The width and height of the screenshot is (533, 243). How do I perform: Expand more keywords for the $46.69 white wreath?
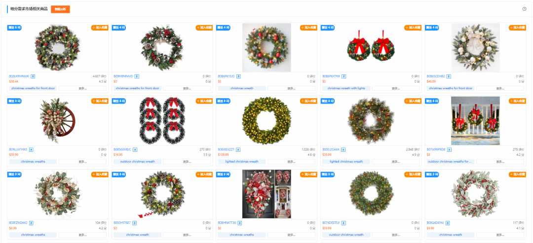pyautogui.click(x=500, y=88)
